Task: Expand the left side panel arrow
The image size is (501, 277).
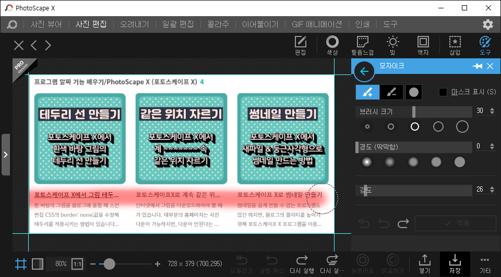Action: point(6,155)
